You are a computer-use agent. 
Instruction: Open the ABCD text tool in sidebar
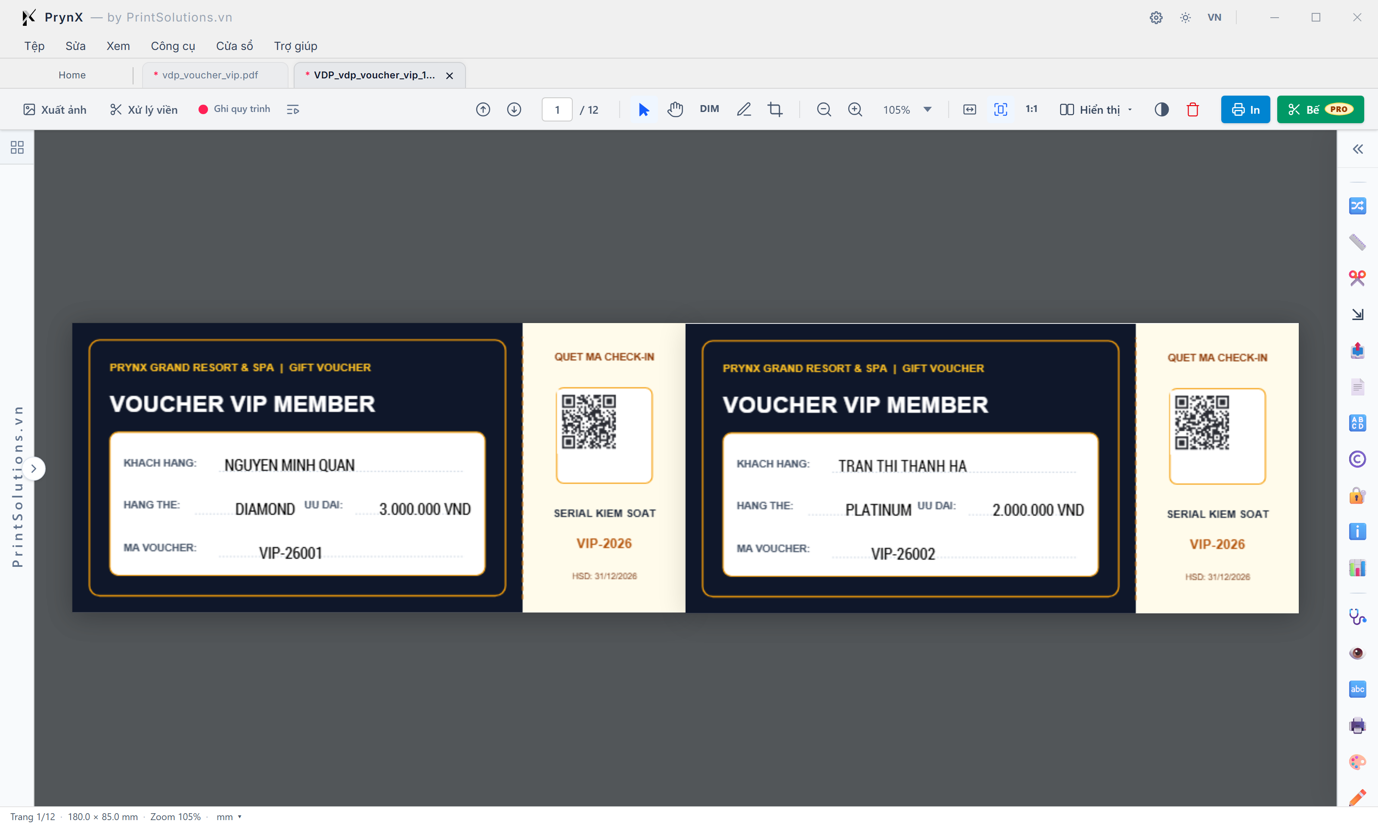1357,423
